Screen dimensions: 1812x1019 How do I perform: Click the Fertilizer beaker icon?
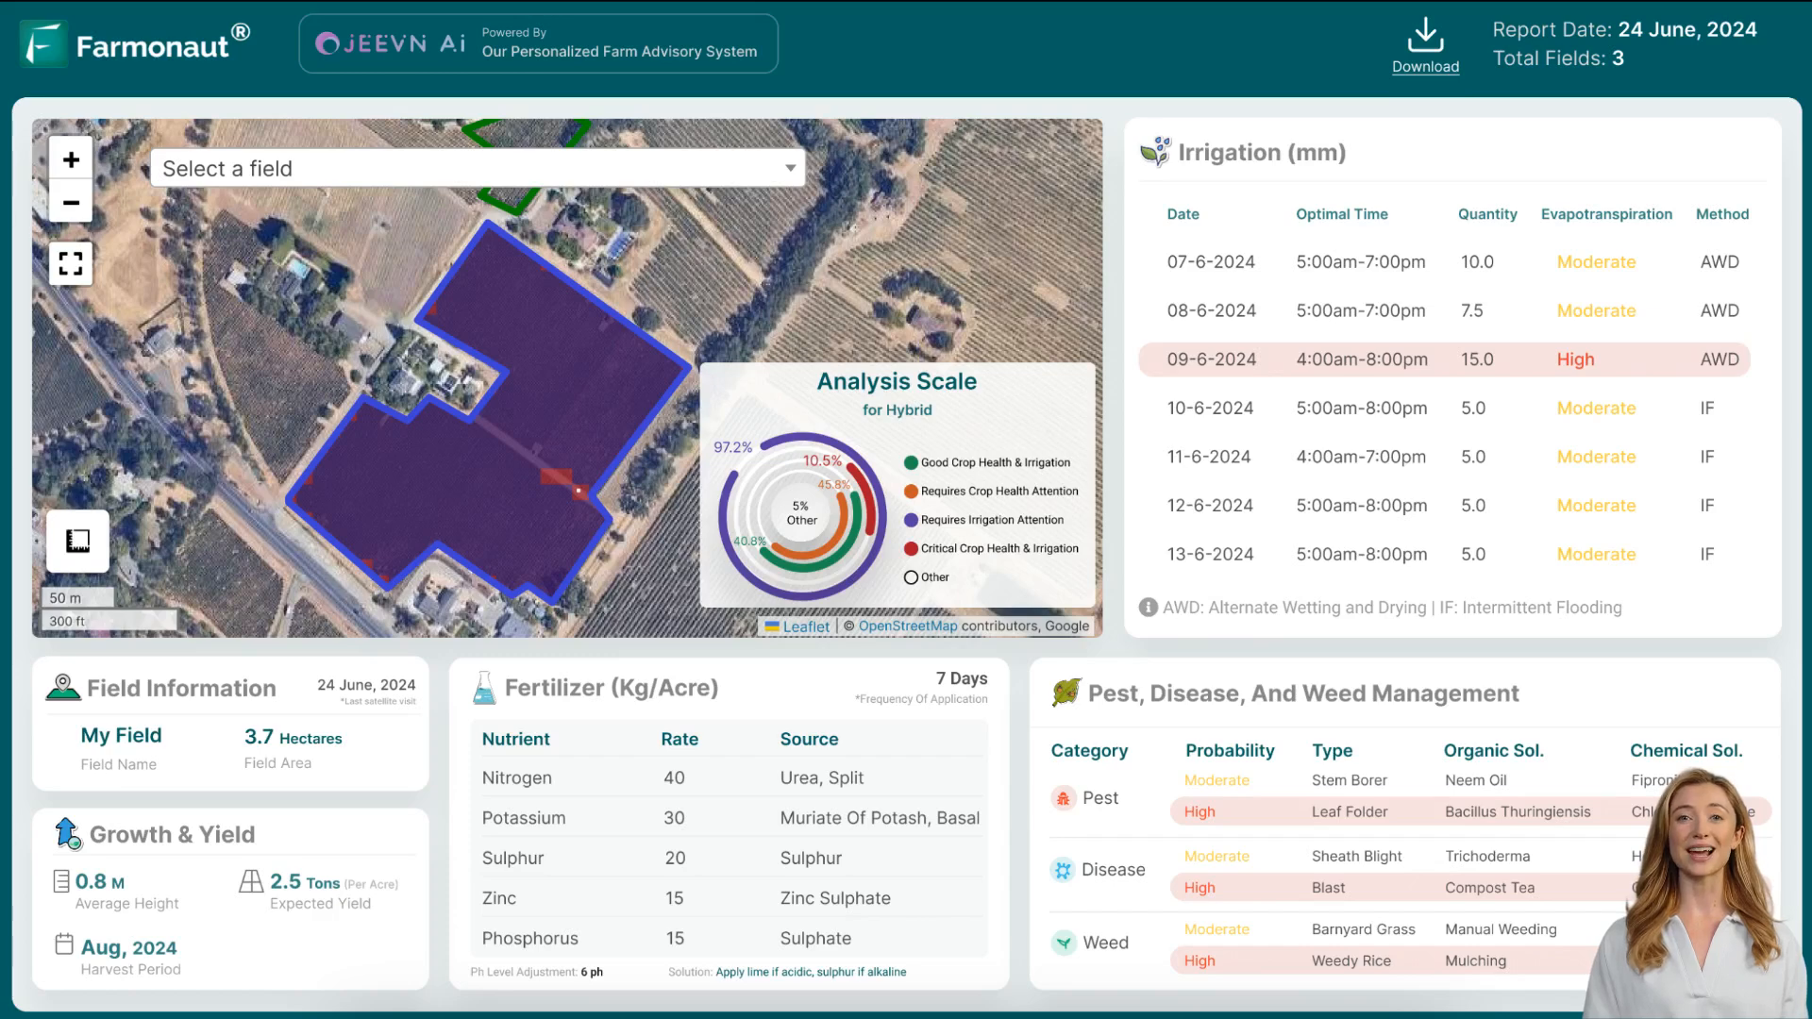click(483, 688)
